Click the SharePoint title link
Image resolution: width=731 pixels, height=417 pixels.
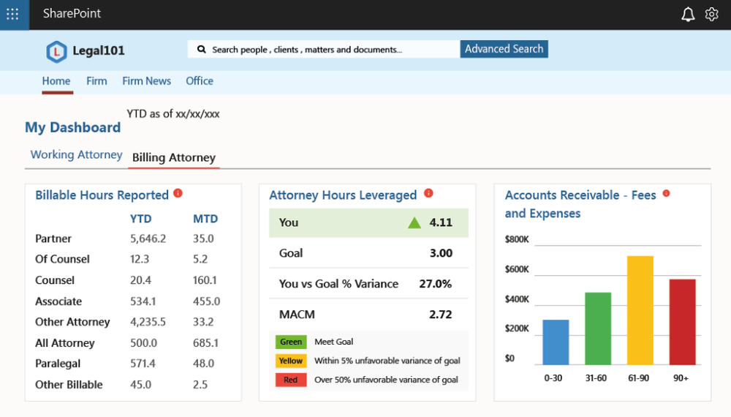72,14
